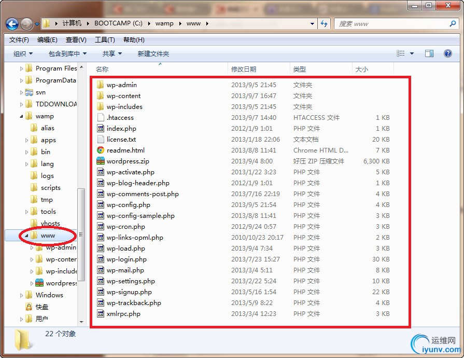The width and height of the screenshot is (464, 358).
Task: Select the wp-content folder icon in file list
Action: click(x=101, y=95)
